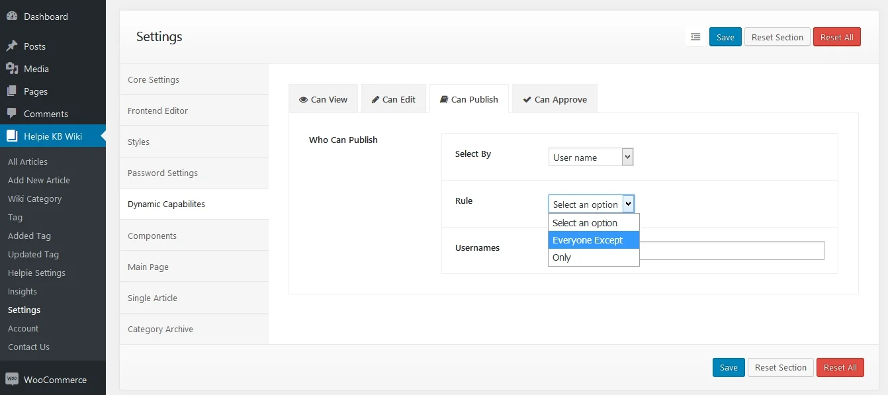This screenshot has width=888, height=395.
Task: Click the Helpie KB Wiki book icon
Action: [12, 136]
